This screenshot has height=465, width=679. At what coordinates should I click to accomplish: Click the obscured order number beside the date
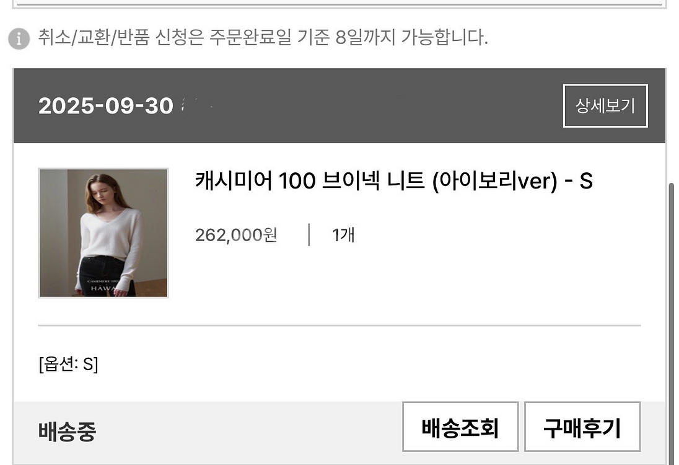tap(197, 105)
